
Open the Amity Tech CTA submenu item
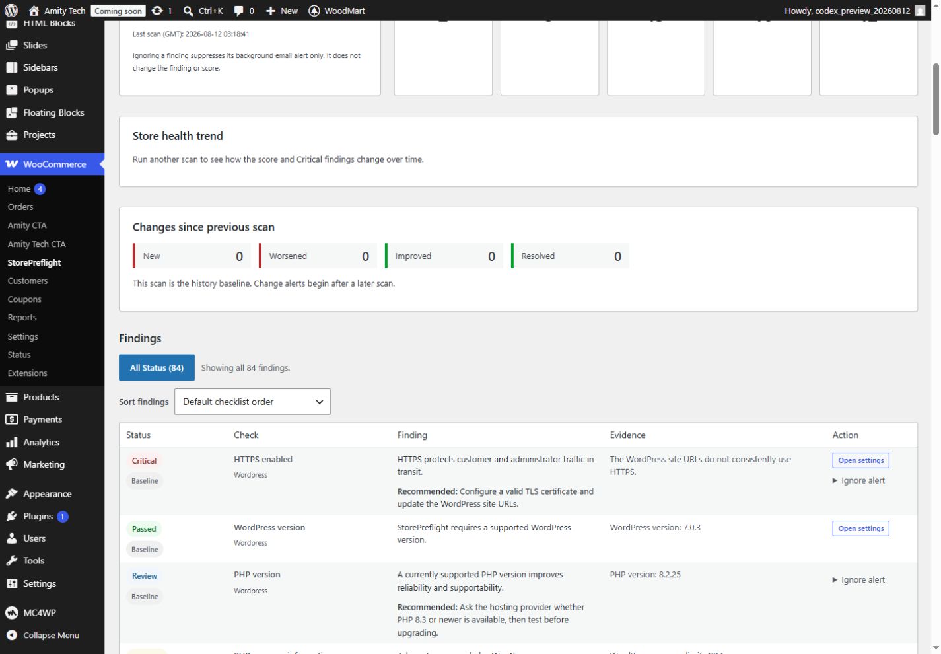[37, 244]
